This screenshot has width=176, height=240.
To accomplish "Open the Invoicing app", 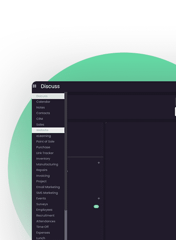I will pyautogui.click(x=43, y=176).
